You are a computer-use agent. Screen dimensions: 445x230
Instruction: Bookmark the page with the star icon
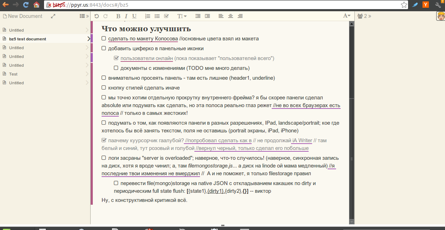404,5
